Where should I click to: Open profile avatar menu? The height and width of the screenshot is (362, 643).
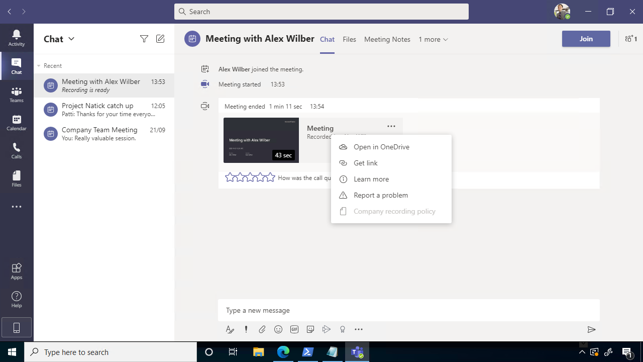562,11
